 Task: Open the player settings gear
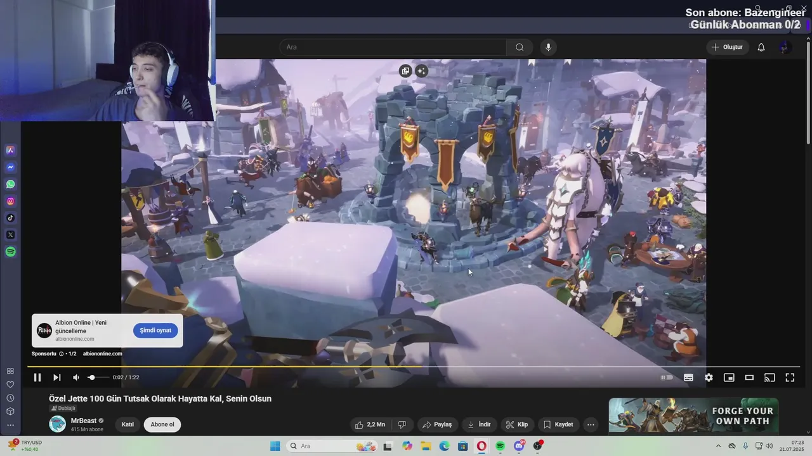tap(709, 377)
